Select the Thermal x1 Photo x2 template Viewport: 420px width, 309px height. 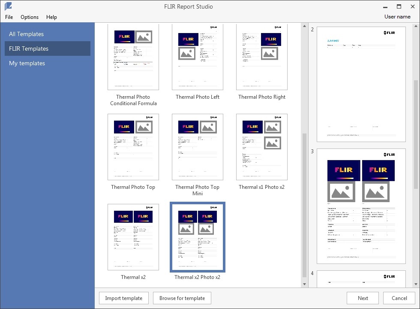(261, 147)
